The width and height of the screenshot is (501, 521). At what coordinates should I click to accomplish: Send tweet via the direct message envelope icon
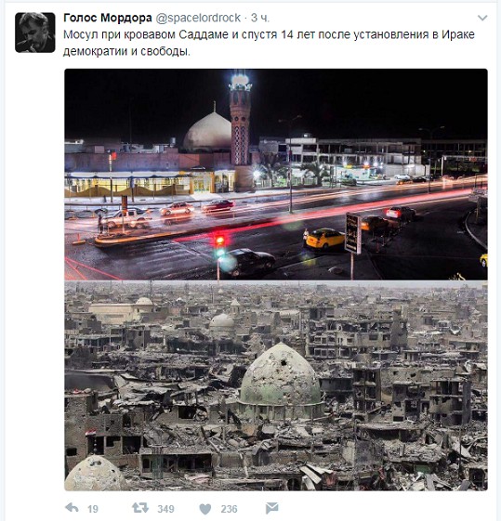[x=272, y=508]
